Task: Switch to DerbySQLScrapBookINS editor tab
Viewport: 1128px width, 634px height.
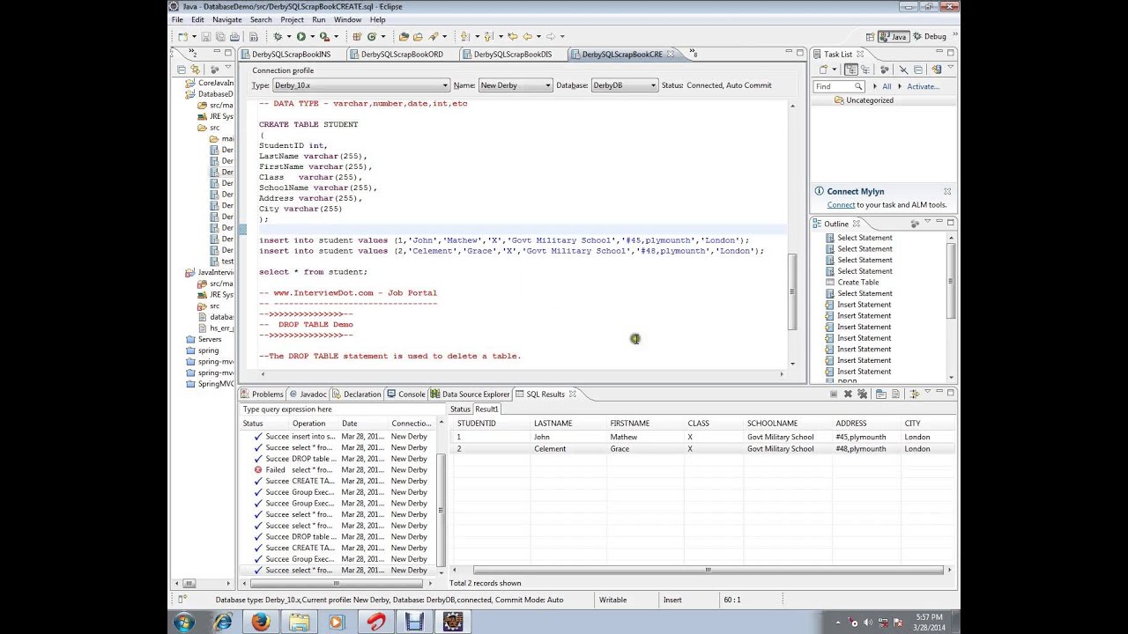Action: [292, 55]
